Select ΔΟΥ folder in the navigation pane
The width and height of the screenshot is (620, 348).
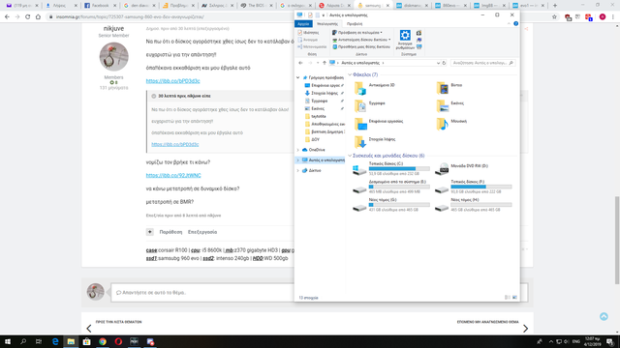315,139
